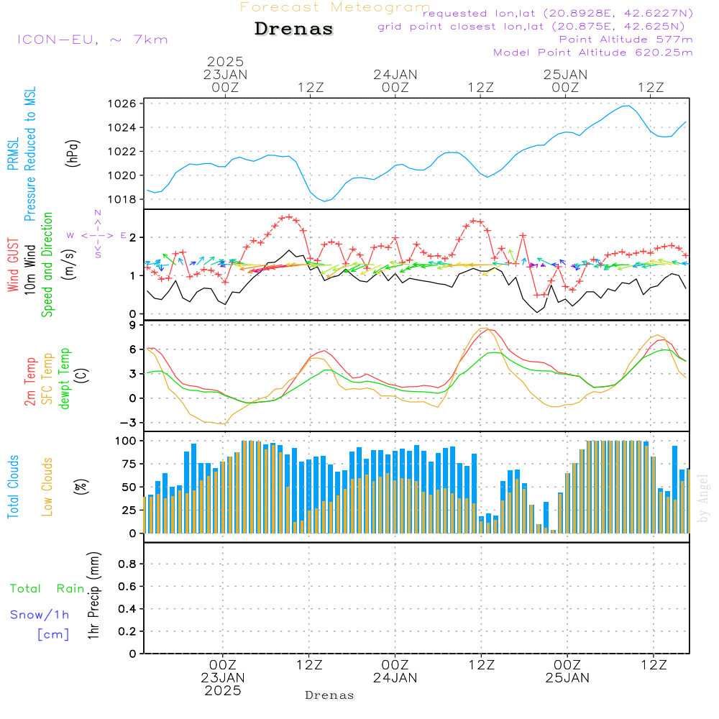The image size is (719, 719).
Task: Click the blue Total Clouds legend label
Action: tap(13, 486)
